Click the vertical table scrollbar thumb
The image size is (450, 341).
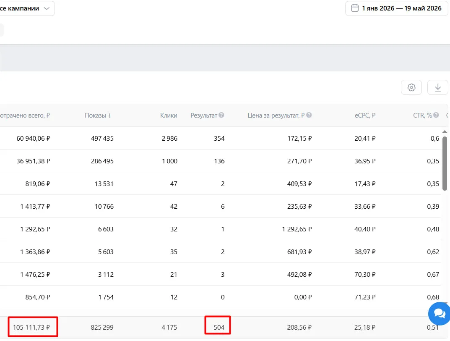445,164
